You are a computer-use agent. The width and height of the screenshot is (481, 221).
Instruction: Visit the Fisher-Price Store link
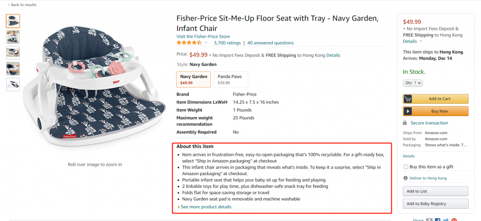coord(203,37)
